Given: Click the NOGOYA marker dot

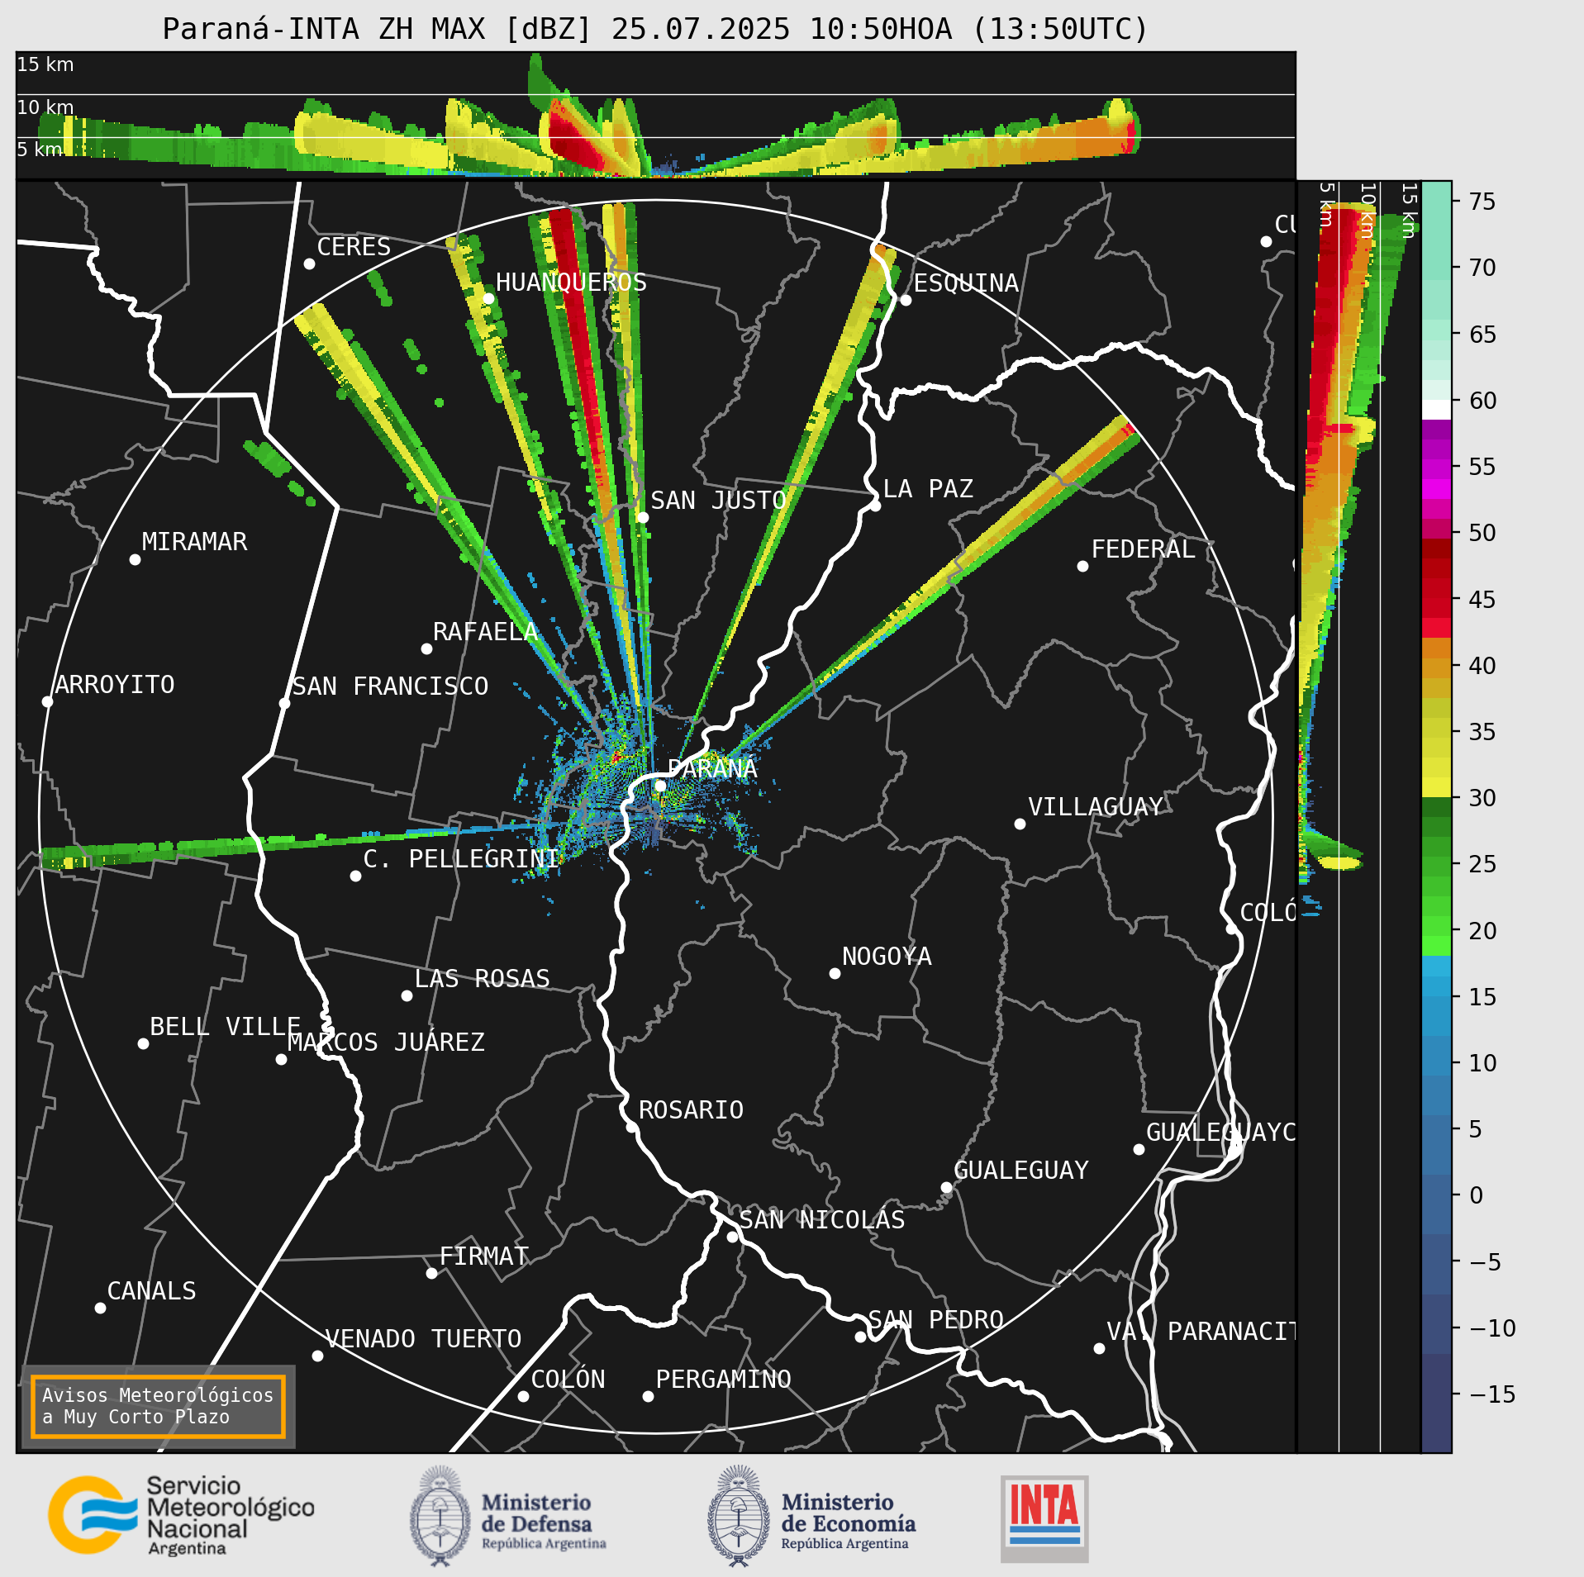Looking at the screenshot, I should coord(835,973).
